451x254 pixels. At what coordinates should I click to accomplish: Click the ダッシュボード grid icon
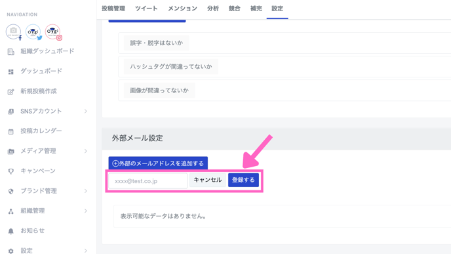coord(11,72)
